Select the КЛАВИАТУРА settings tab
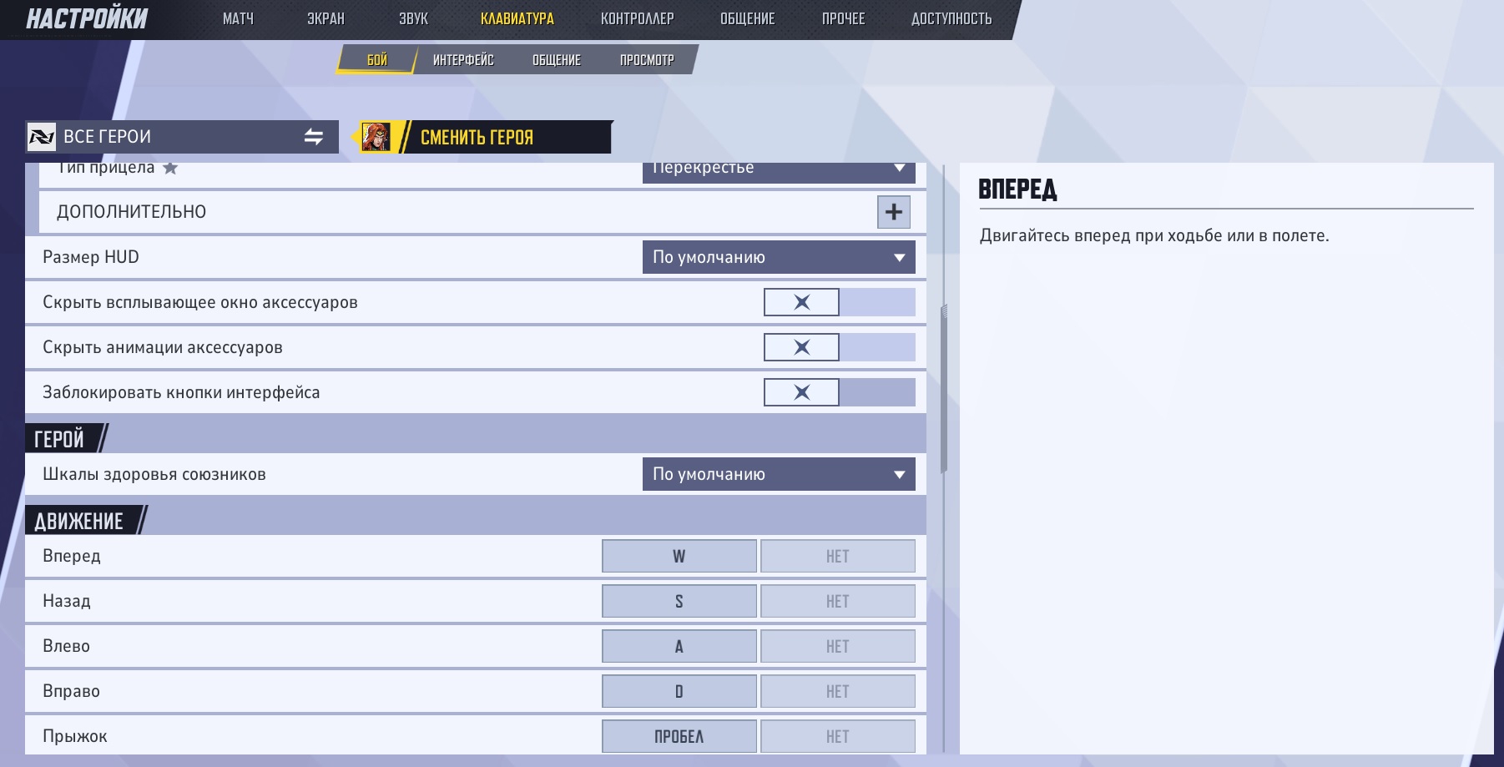Screen dimensions: 1504x767 pos(517,18)
